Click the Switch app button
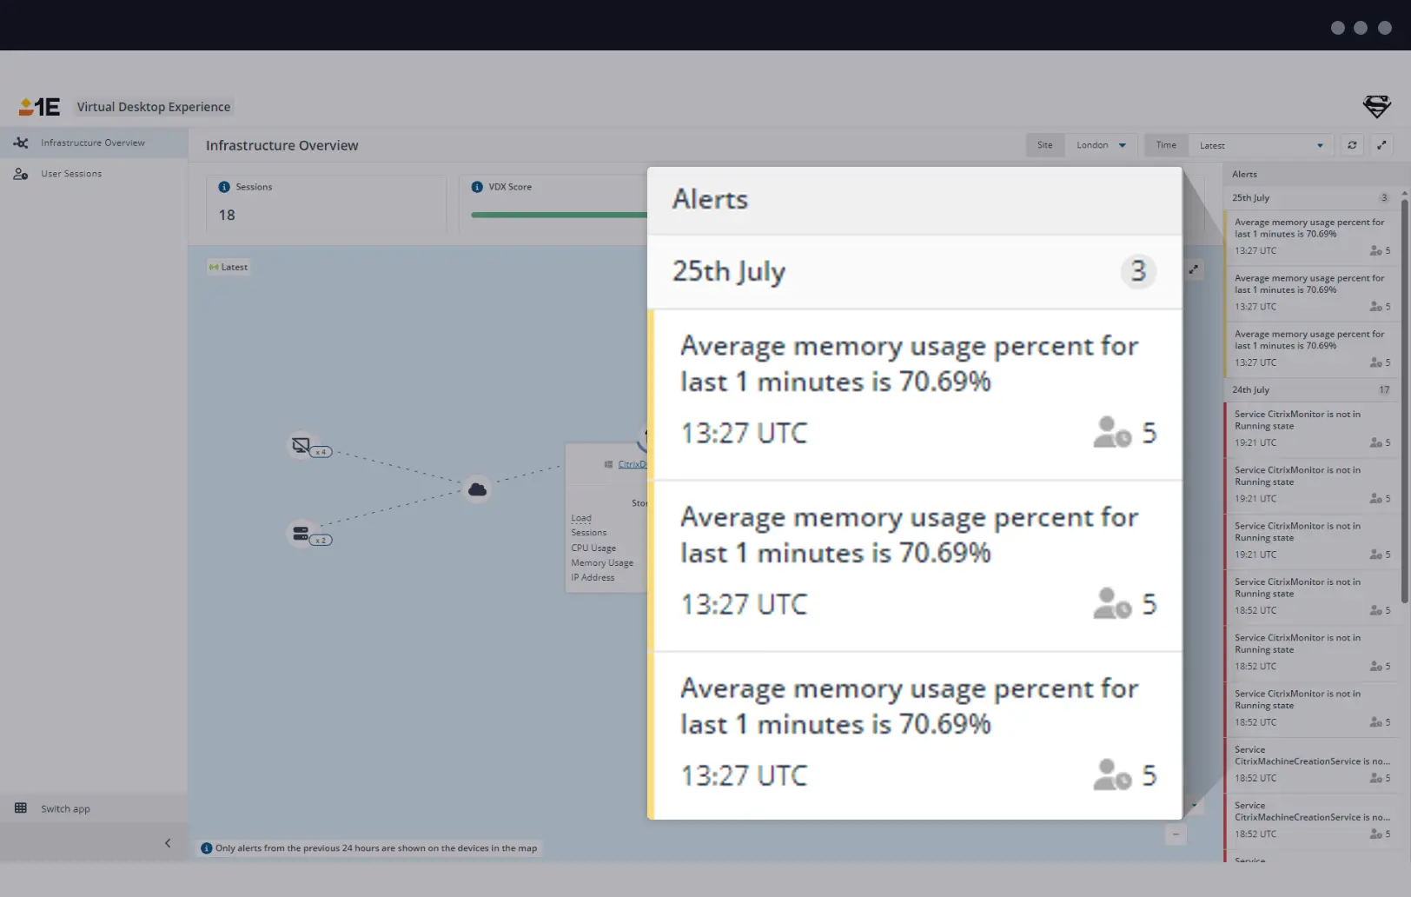 pyautogui.click(x=65, y=808)
